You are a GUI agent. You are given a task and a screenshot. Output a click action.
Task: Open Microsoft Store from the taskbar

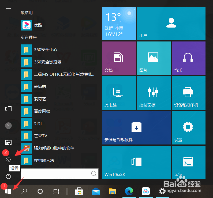[x=79, y=191]
